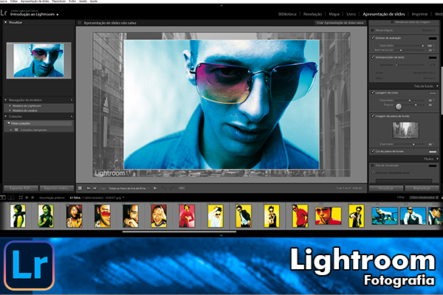Click Criar Apresentação de slides salva
The height and width of the screenshot is (295, 443).
pos(340,23)
